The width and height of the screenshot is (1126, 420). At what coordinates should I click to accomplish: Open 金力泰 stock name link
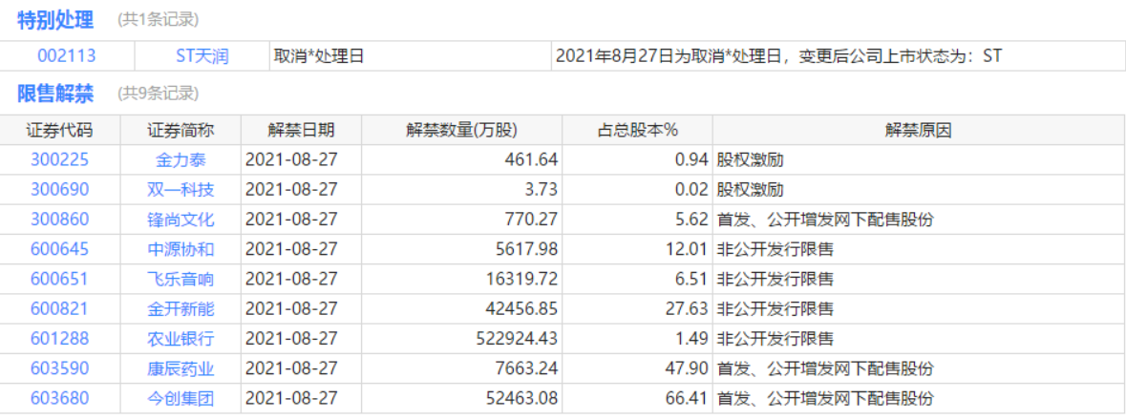pyautogui.click(x=181, y=160)
